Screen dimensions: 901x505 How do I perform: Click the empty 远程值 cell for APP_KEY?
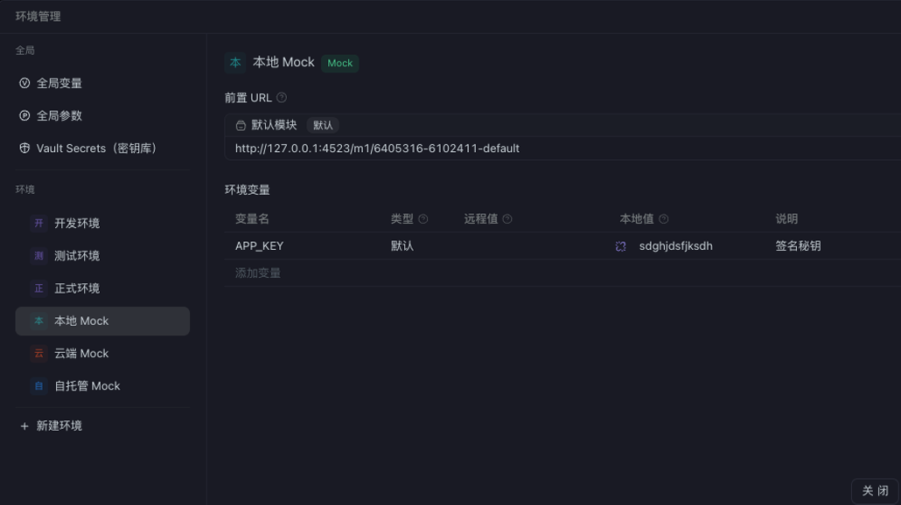pos(534,246)
